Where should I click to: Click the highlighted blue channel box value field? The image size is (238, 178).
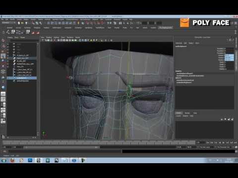point(230,57)
